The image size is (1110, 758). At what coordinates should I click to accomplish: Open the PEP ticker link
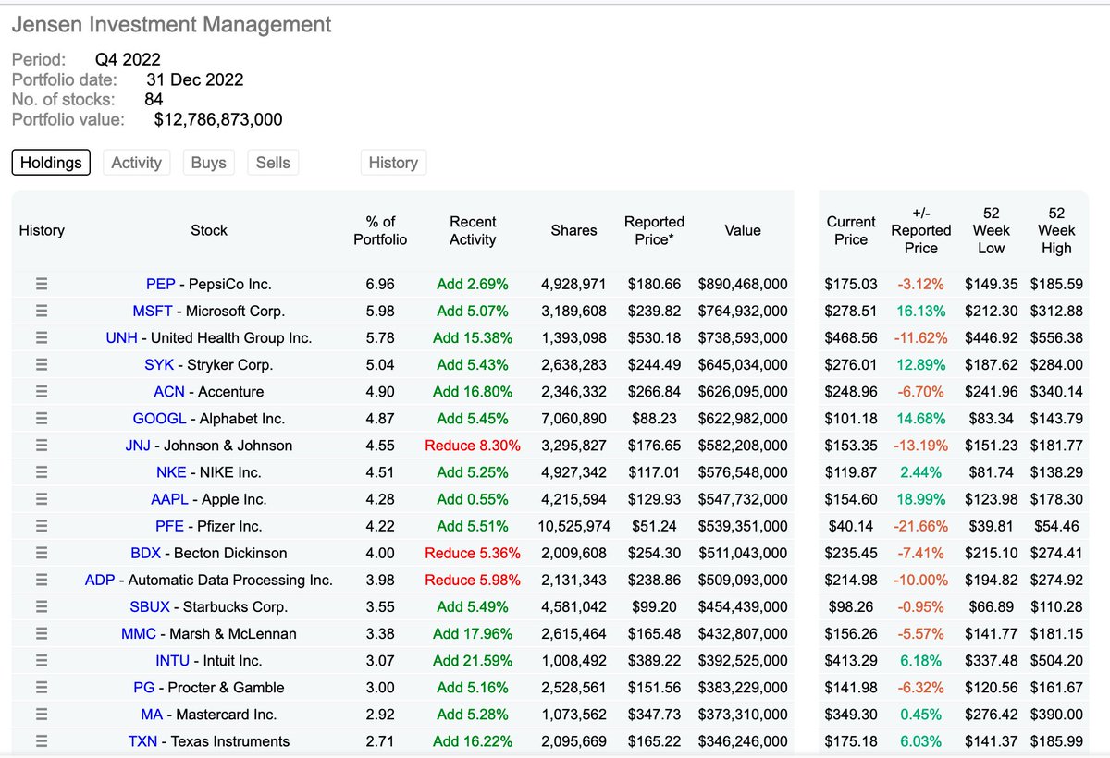[160, 284]
